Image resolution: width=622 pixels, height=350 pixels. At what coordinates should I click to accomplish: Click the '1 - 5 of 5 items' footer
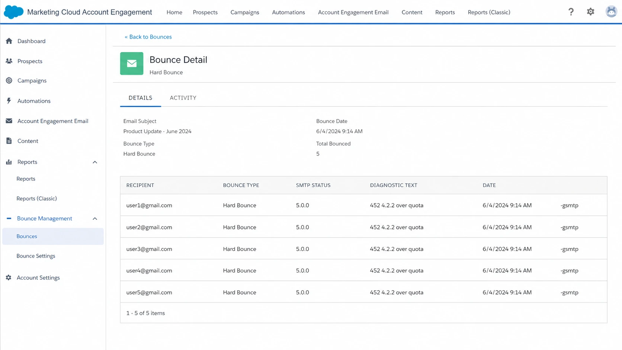(145, 313)
